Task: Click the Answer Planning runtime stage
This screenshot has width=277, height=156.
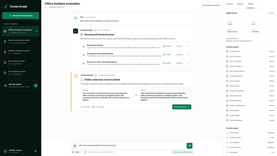Action: [x=250, y=147]
